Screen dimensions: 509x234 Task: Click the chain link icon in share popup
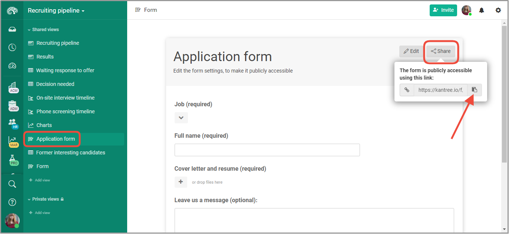[407, 90]
